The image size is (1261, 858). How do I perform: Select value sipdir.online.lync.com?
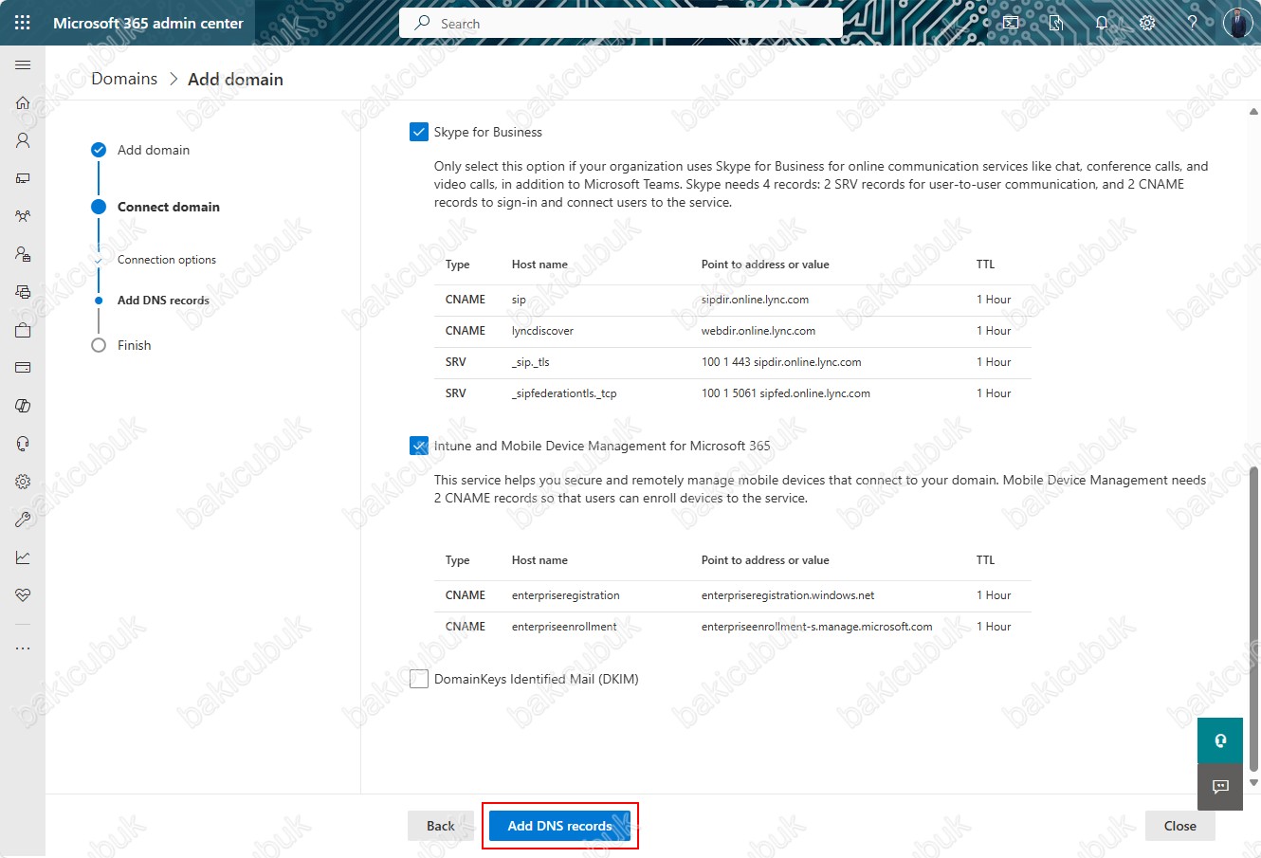click(x=755, y=300)
